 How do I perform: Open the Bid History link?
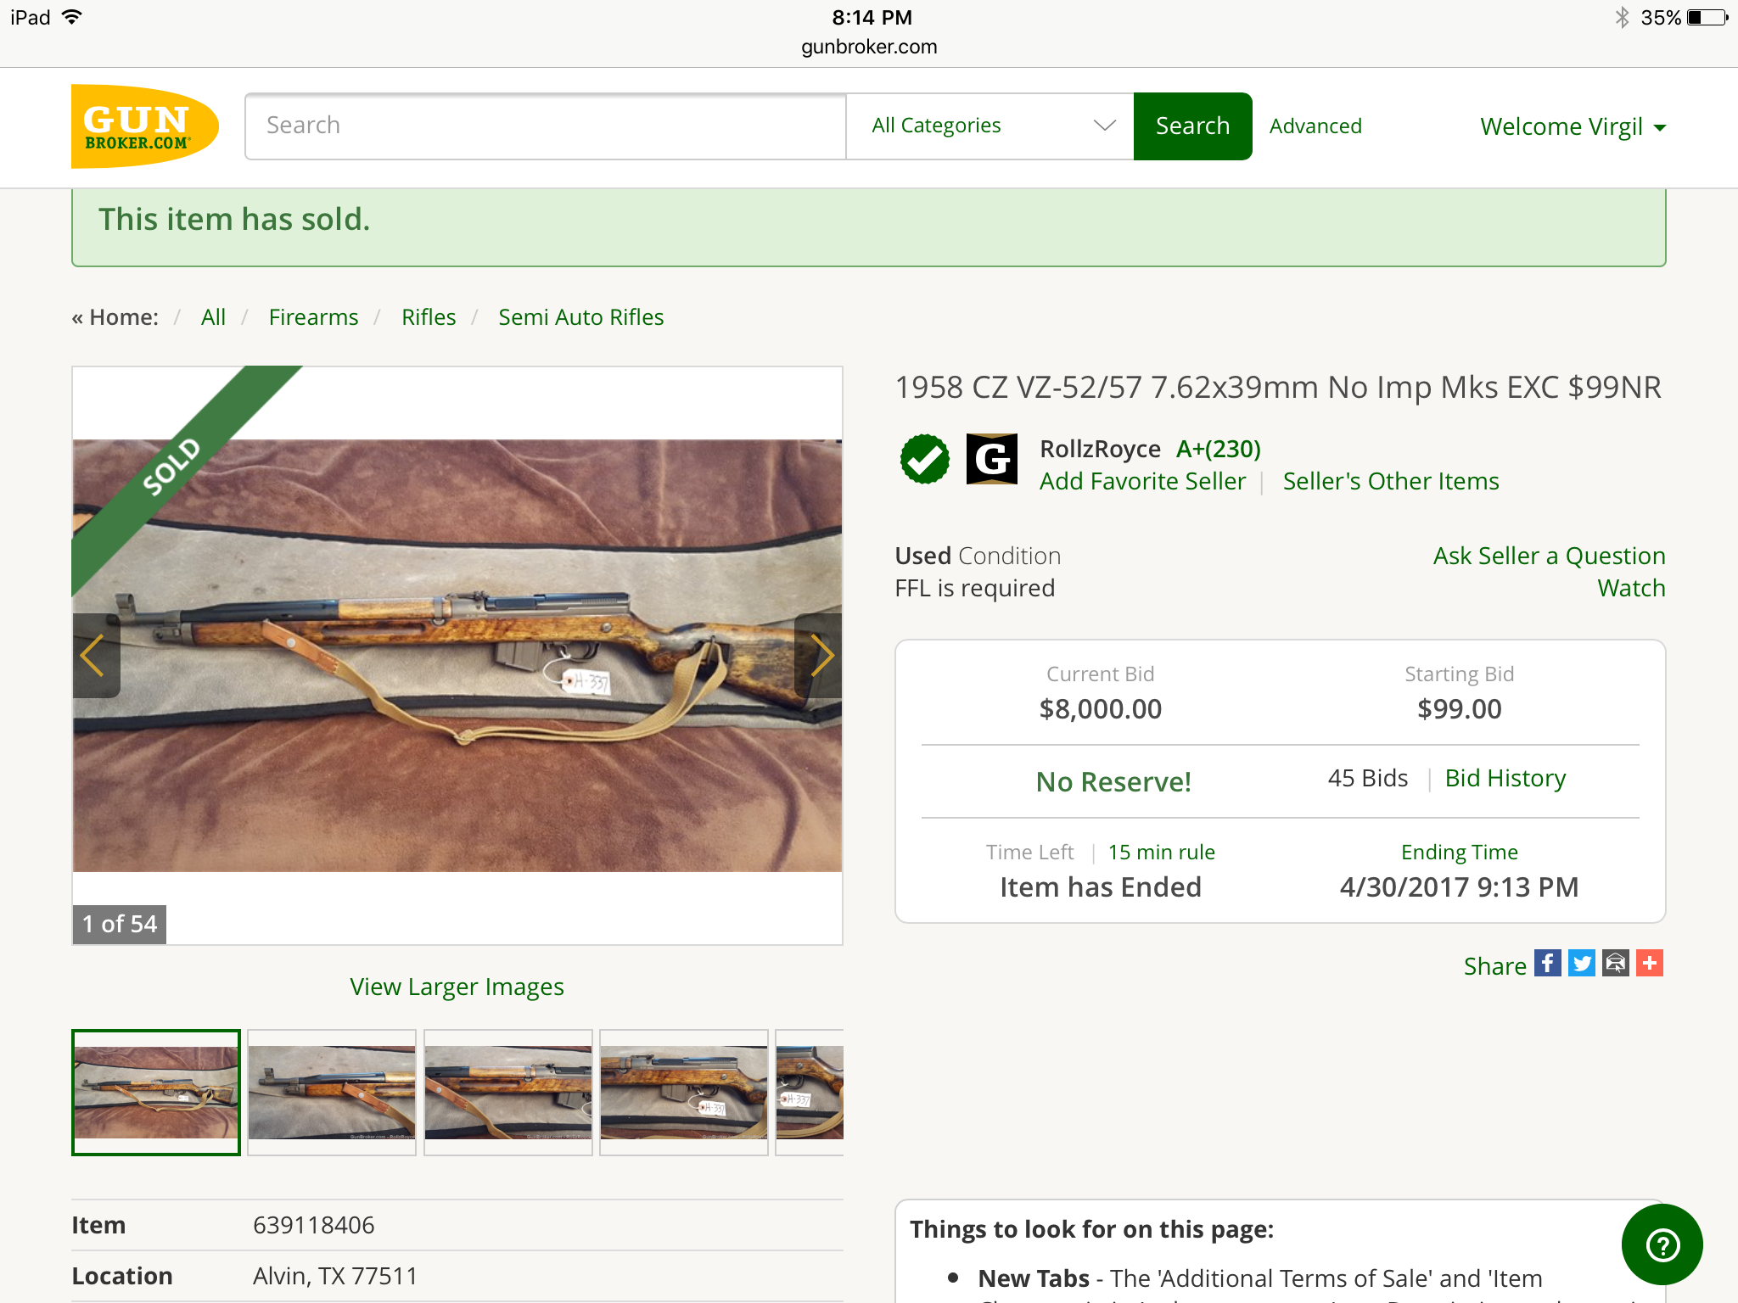1505,779
